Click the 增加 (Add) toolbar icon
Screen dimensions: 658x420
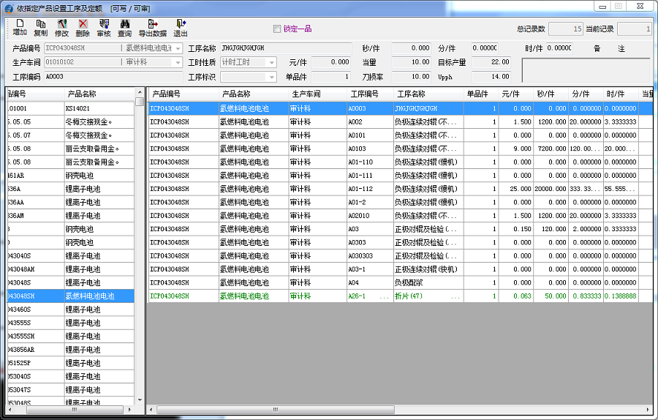20,28
